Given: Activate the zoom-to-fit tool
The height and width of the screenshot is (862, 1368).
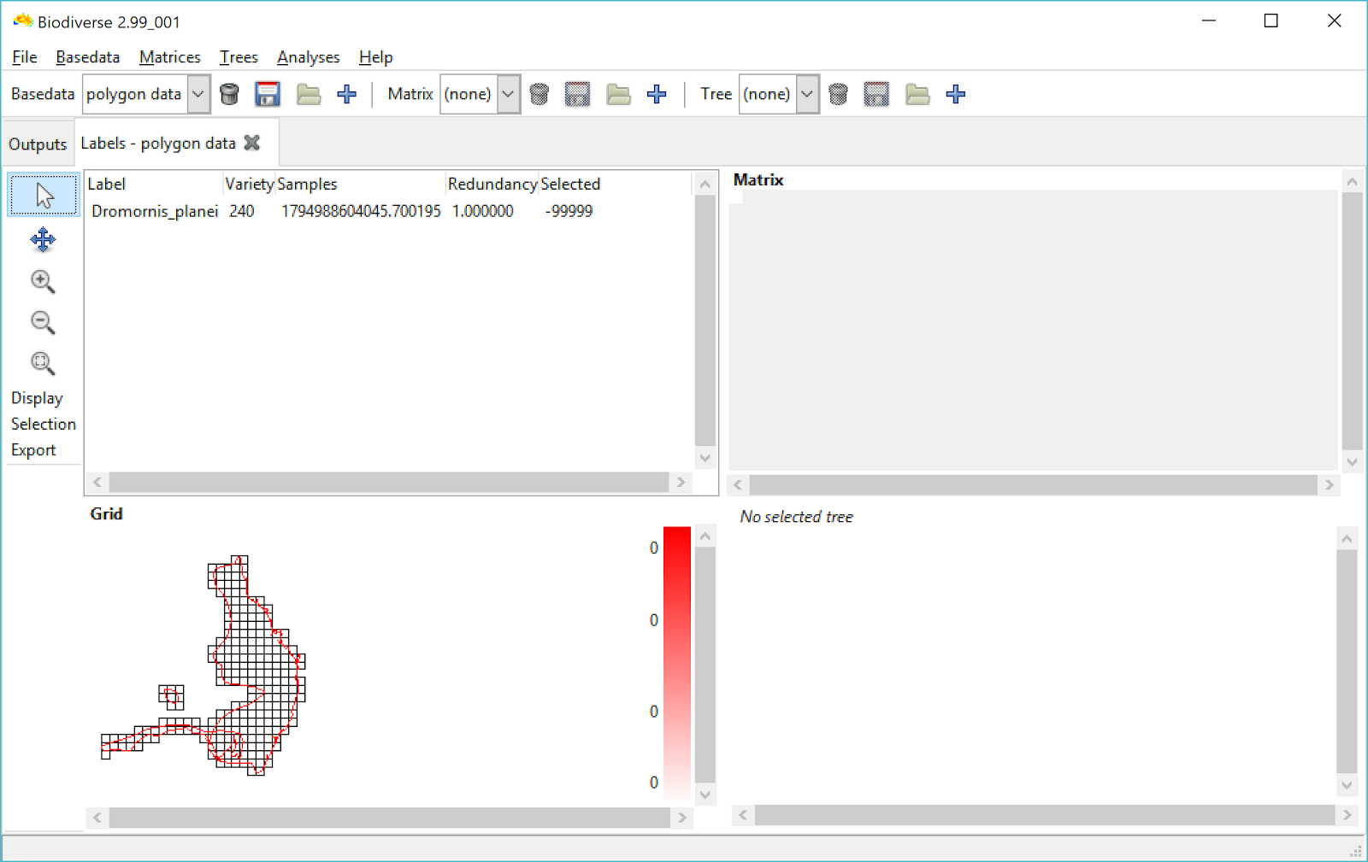Looking at the screenshot, I should click(x=43, y=362).
